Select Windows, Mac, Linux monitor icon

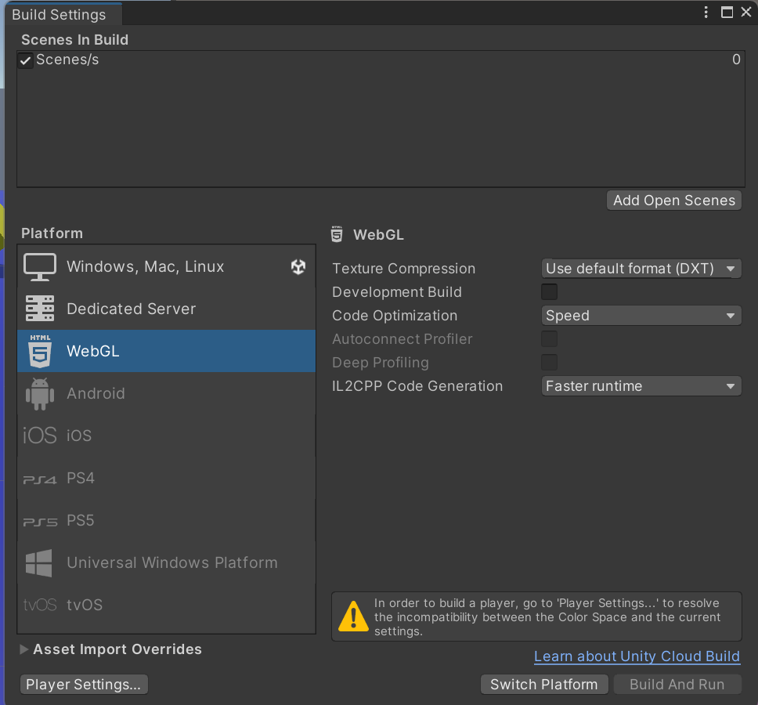40,267
